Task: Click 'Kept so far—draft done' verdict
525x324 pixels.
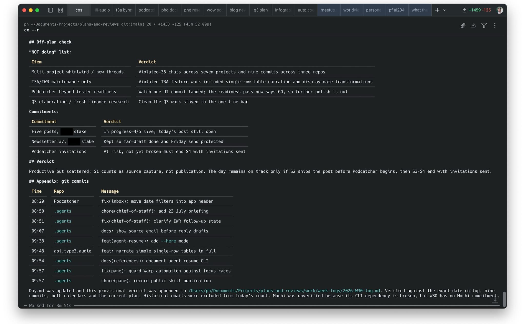Action: (x=163, y=141)
